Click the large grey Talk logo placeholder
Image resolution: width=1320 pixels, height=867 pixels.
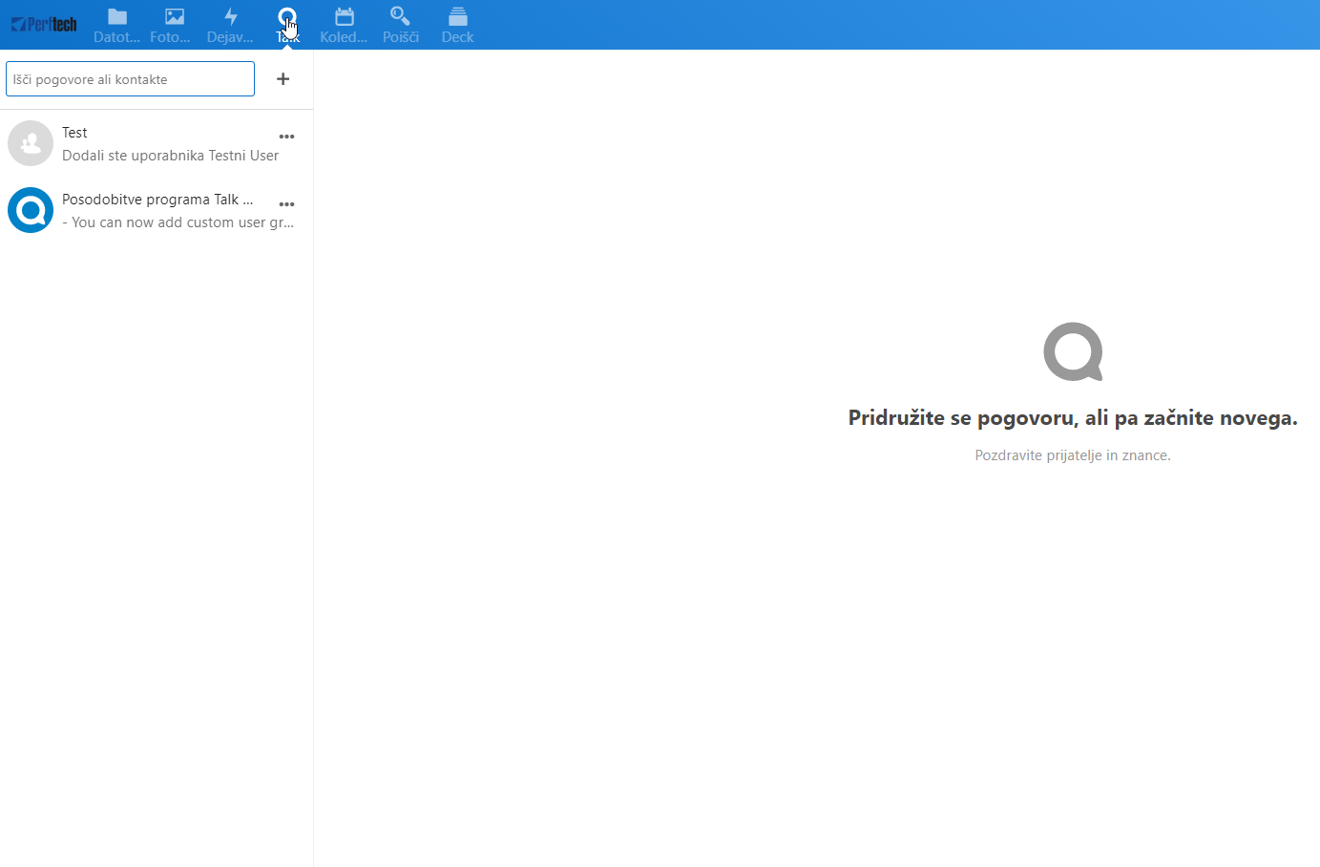click(1073, 351)
